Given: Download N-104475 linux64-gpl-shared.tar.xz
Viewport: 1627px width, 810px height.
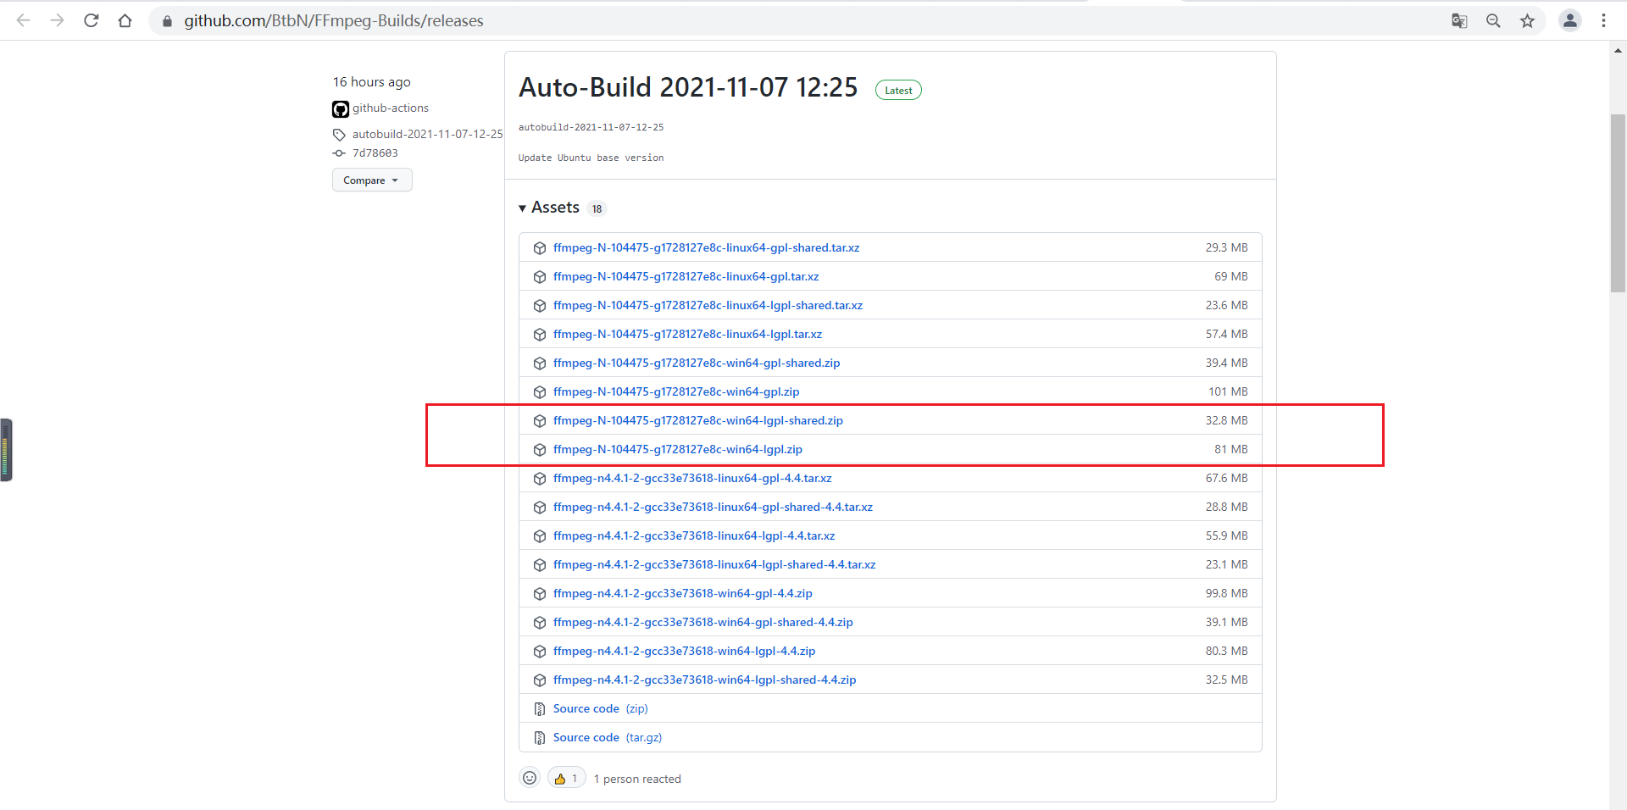Looking at the screenshot, I should 706,247.
